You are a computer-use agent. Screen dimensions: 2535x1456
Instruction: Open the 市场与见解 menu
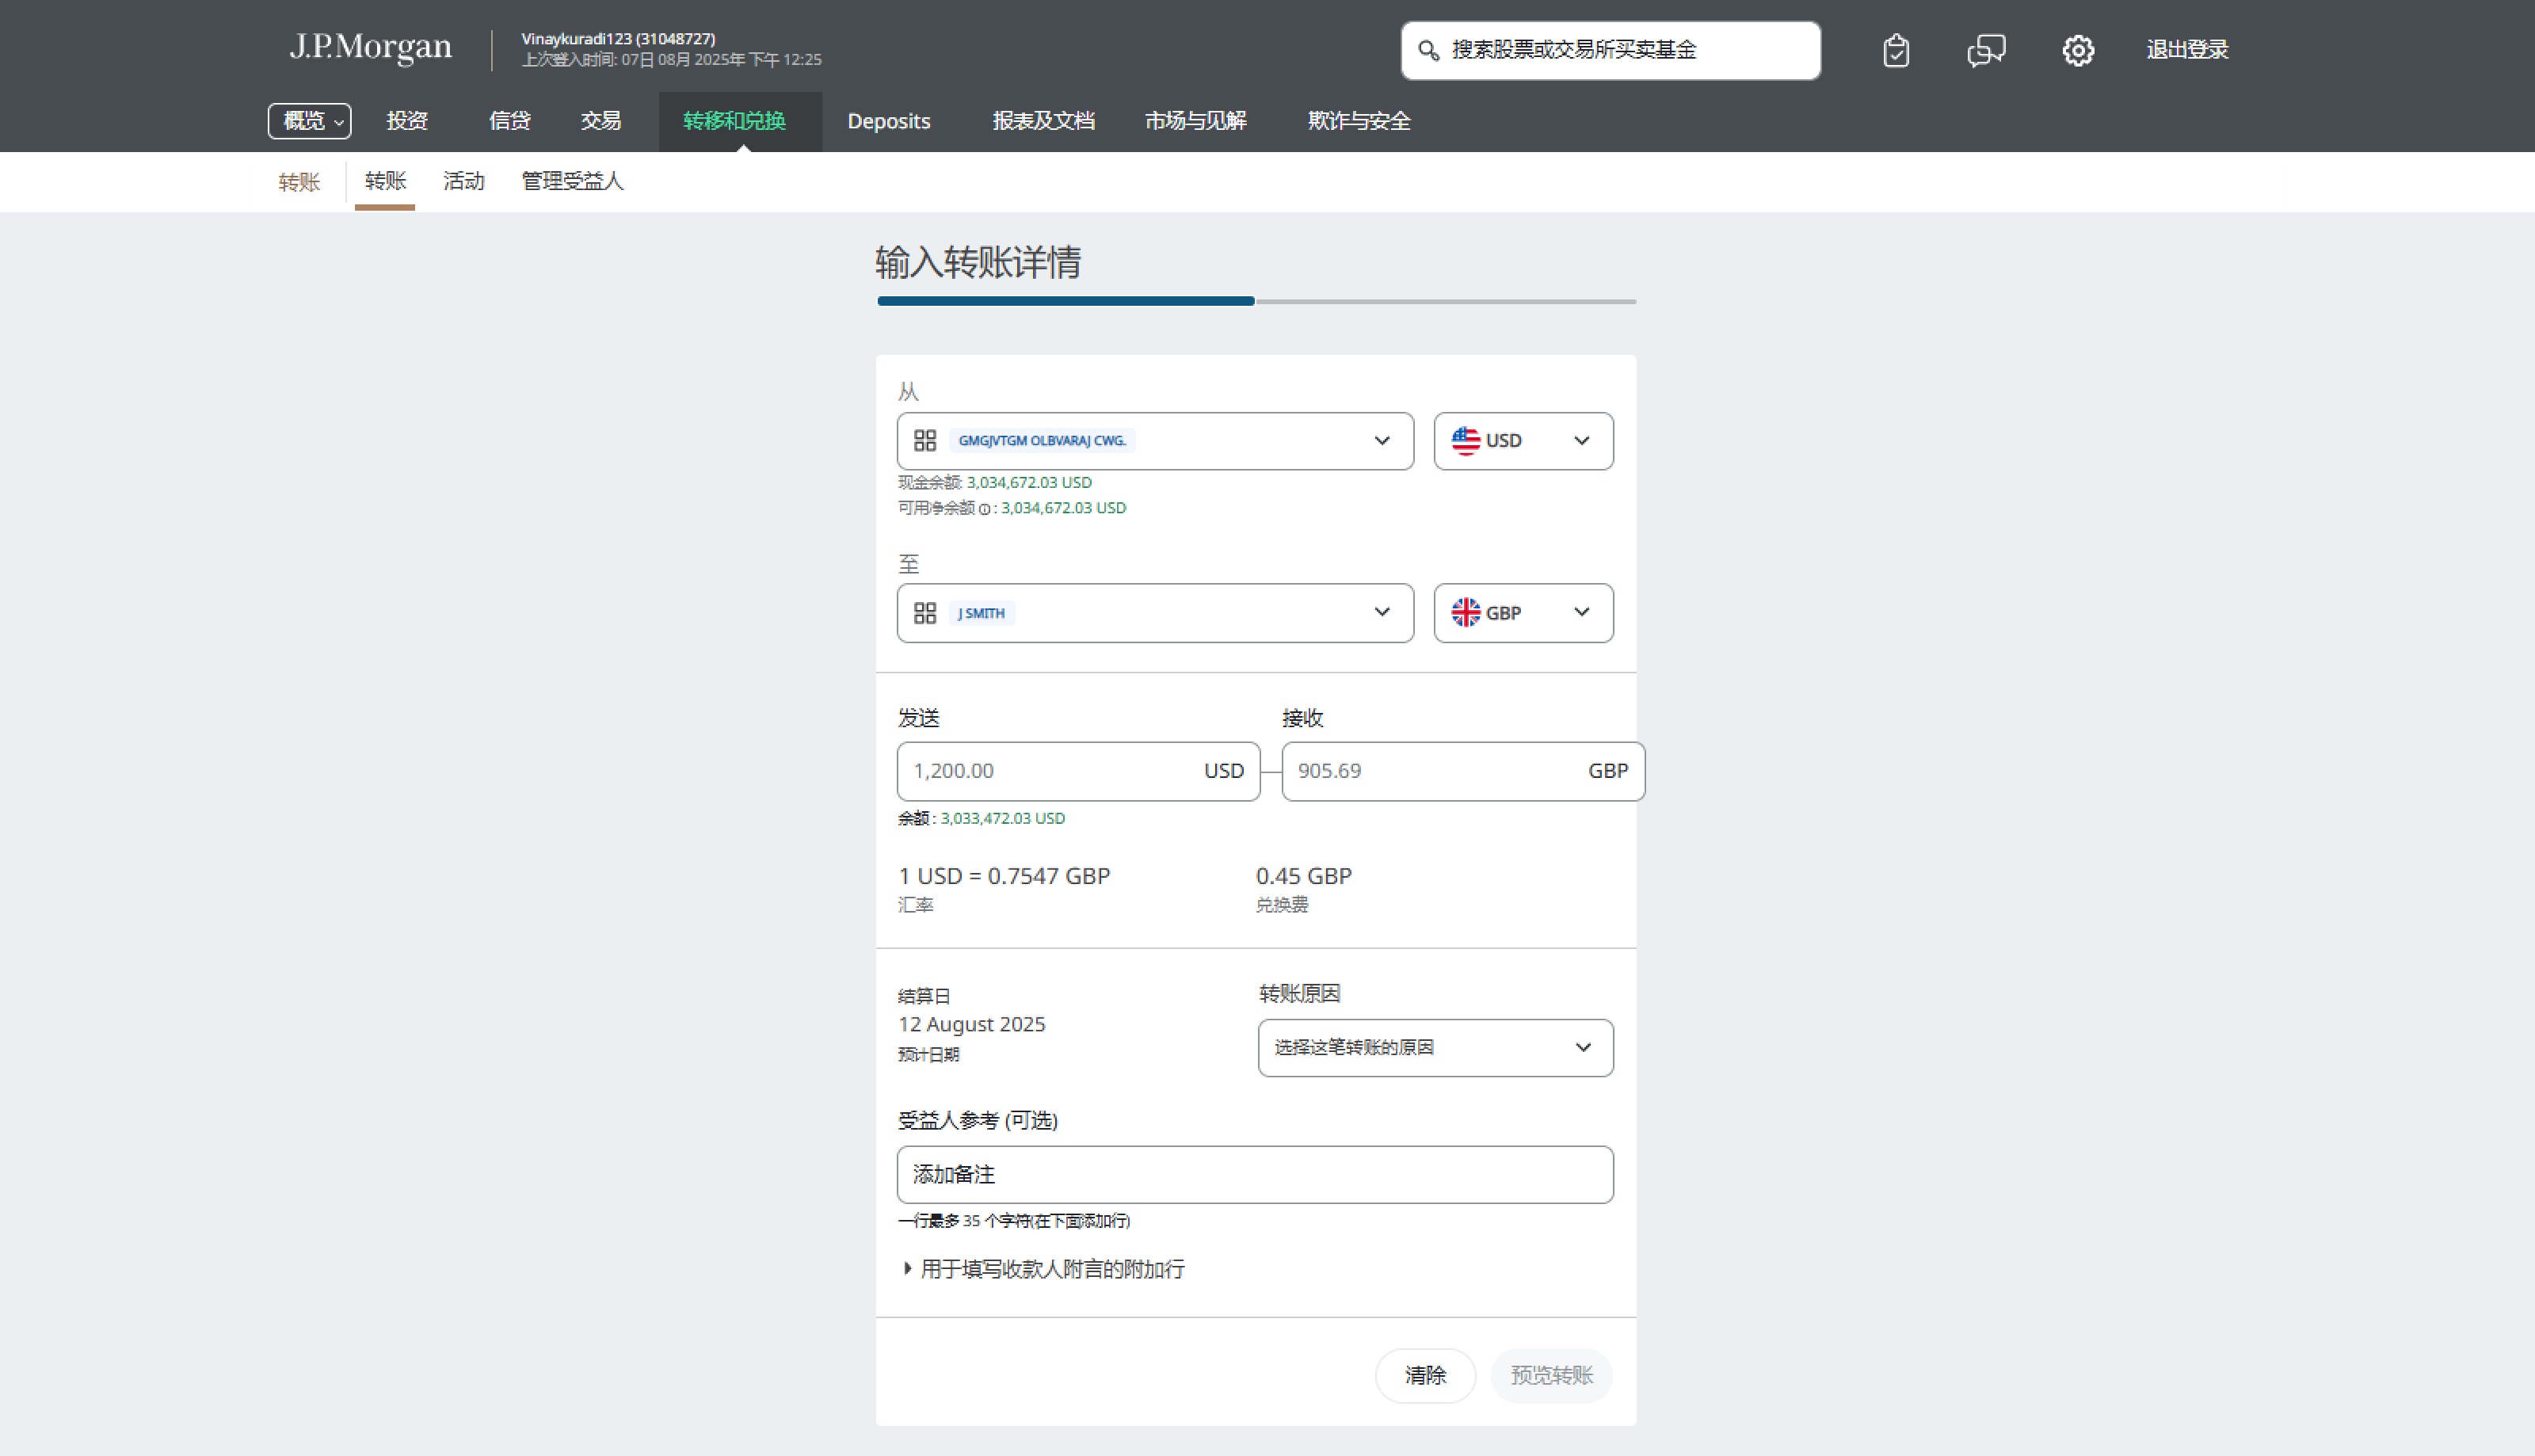click(x=1195, y=121)
